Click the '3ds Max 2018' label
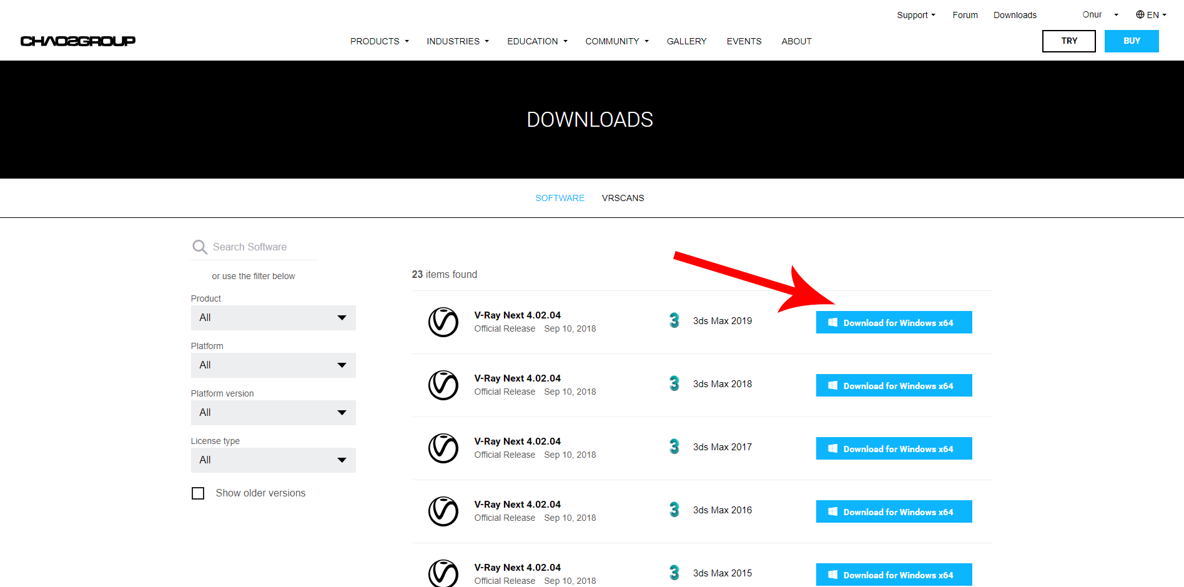This screenshot has height=587, width=1184. pos(723,384)
